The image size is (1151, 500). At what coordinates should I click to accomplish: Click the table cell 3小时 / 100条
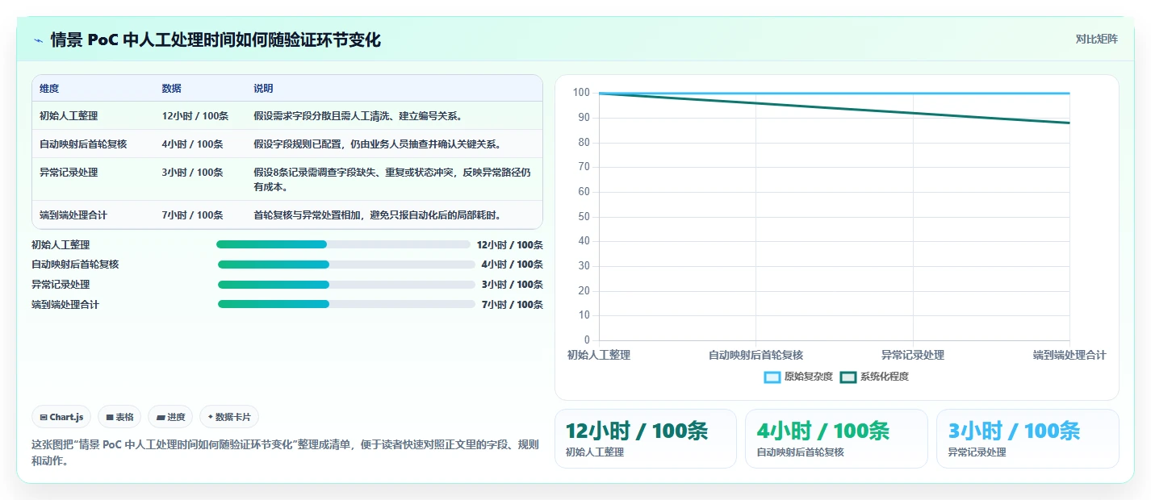click(x=193, y=173)
